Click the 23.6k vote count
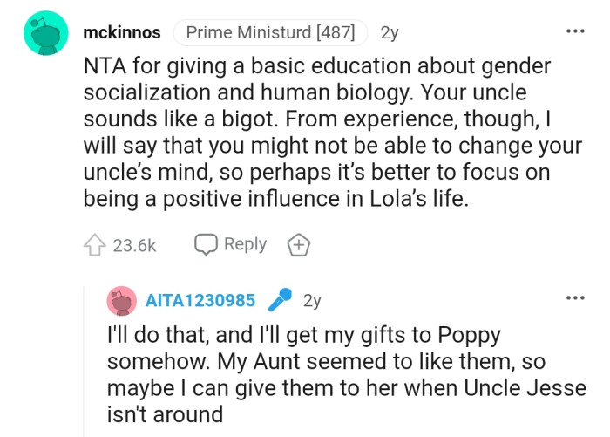Viewport: 610px width, 437px height. [x=134, y=246]
